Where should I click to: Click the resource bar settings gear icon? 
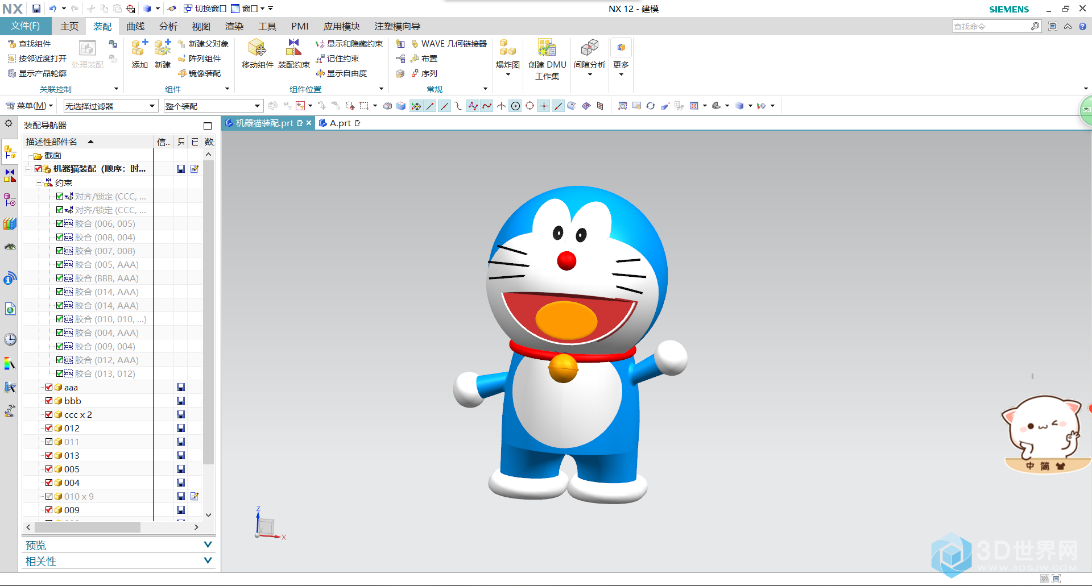[x=9, y=123]
